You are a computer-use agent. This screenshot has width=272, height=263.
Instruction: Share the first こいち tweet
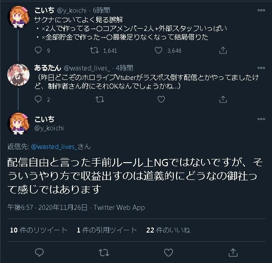[223, 50]
